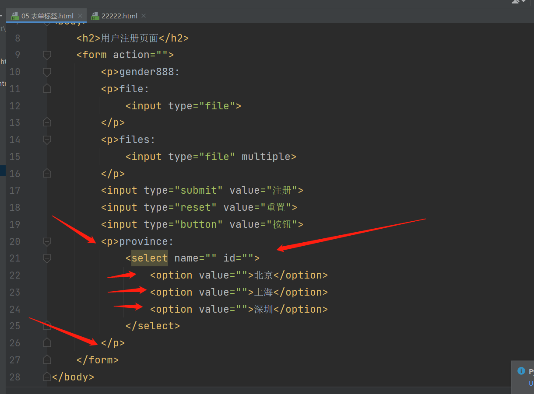
Task: Switch to the 05 表单标签.html tab
Action: tap(47, 16)
